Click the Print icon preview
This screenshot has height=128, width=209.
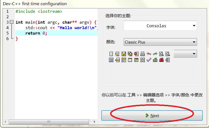click(143, 54)
